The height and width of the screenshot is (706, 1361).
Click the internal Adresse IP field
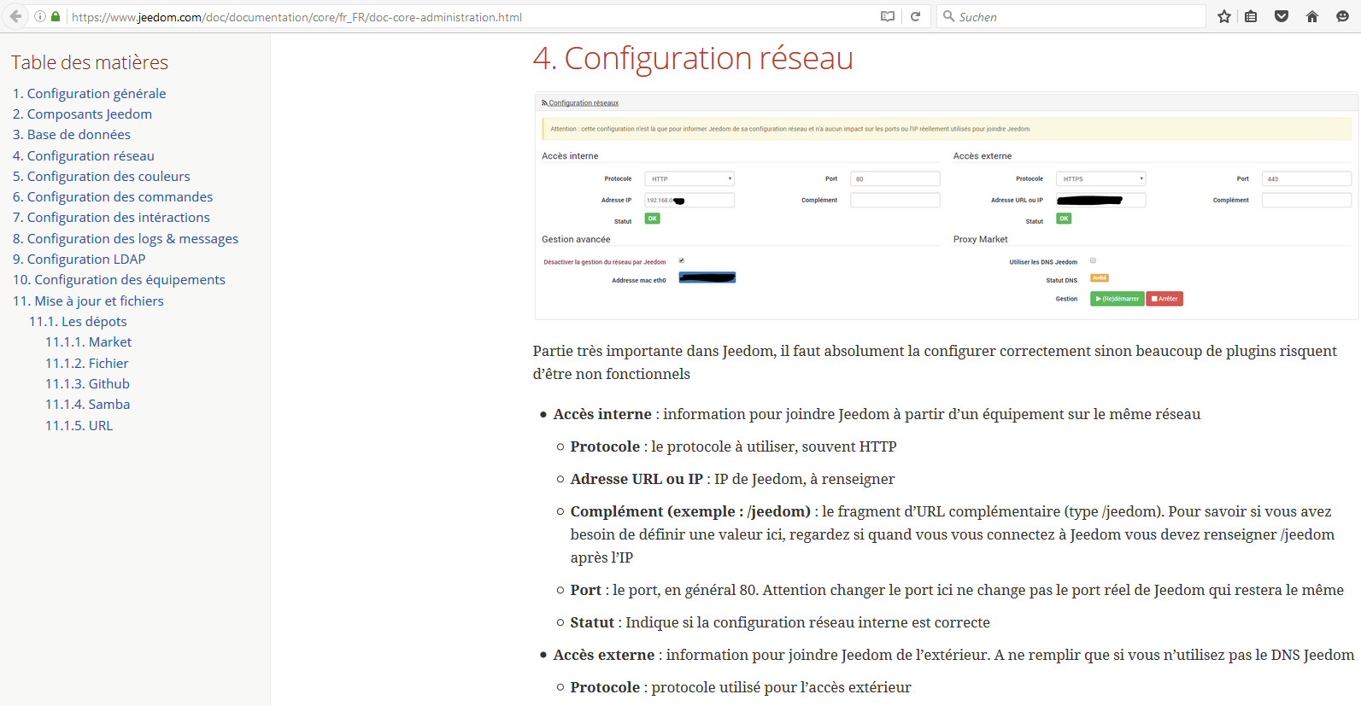click(689, 200)
